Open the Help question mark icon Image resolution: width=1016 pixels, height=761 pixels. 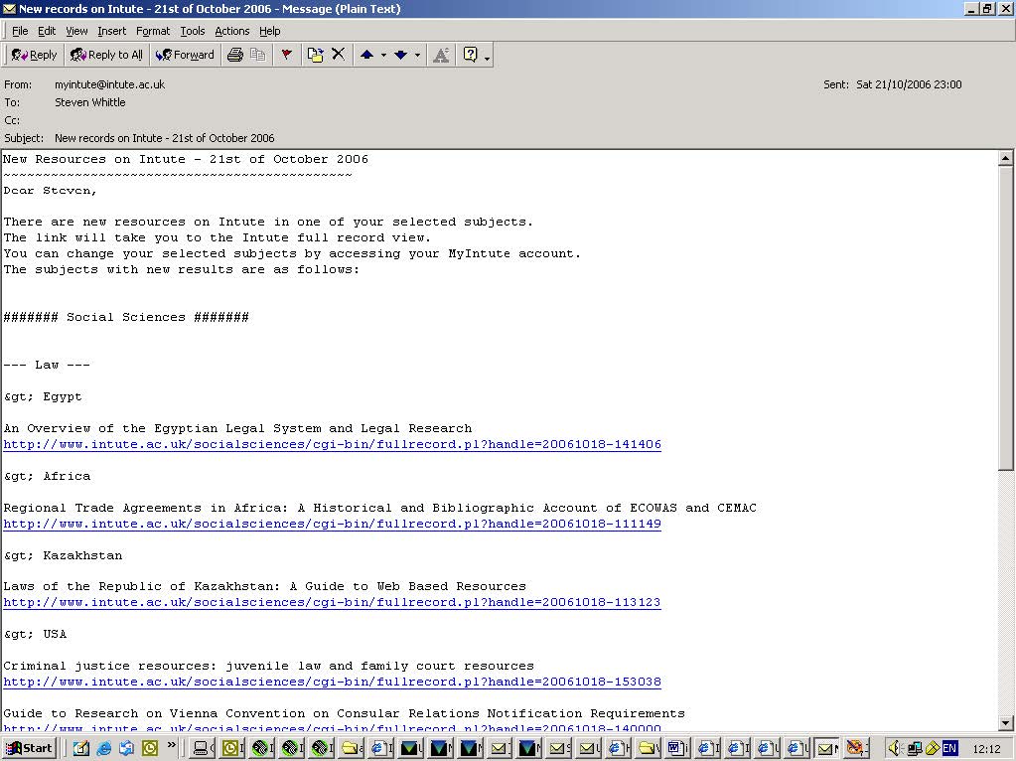point(471,55)
